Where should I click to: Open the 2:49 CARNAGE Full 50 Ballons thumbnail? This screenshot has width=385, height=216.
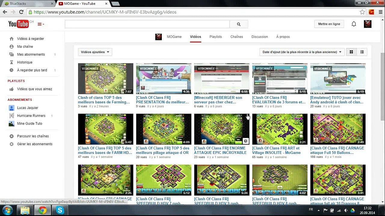click(x=338, y=129)
